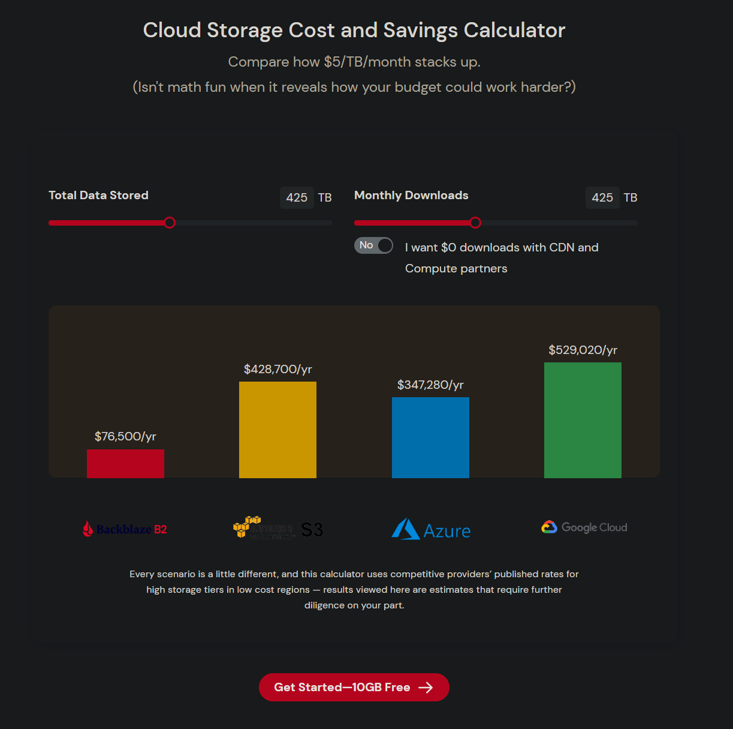Click the Monthly Downloads TB input field
Image resolution: width=733 pixels, height=729 pixels.
(x=602, y=197)
